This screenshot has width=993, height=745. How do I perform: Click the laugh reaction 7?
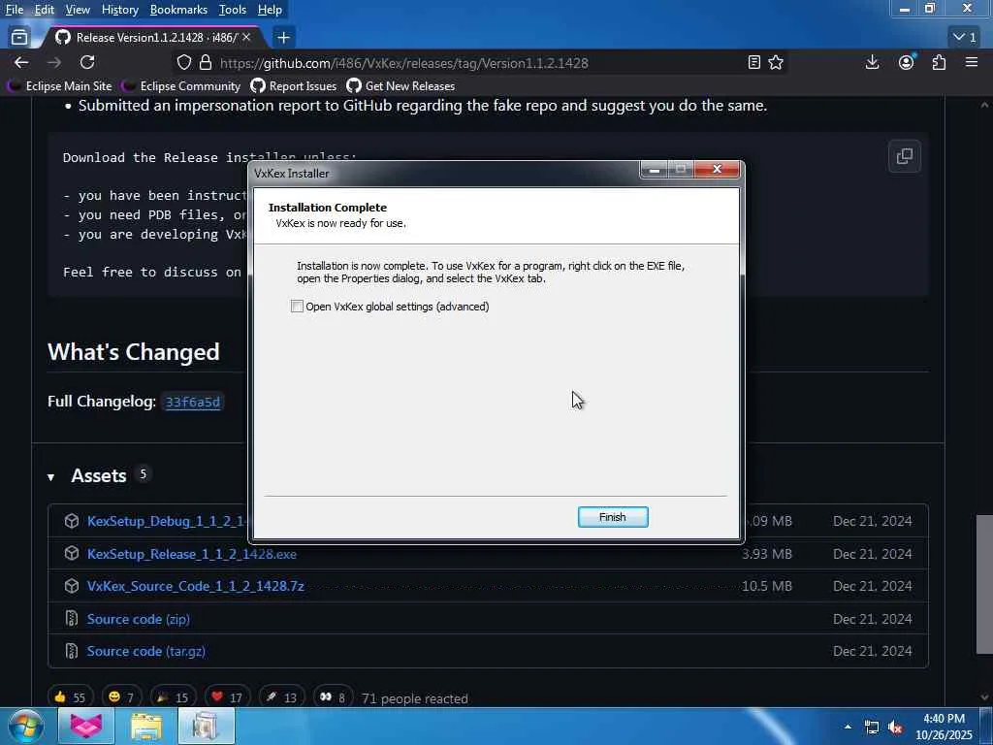click(x=121, y=697)
